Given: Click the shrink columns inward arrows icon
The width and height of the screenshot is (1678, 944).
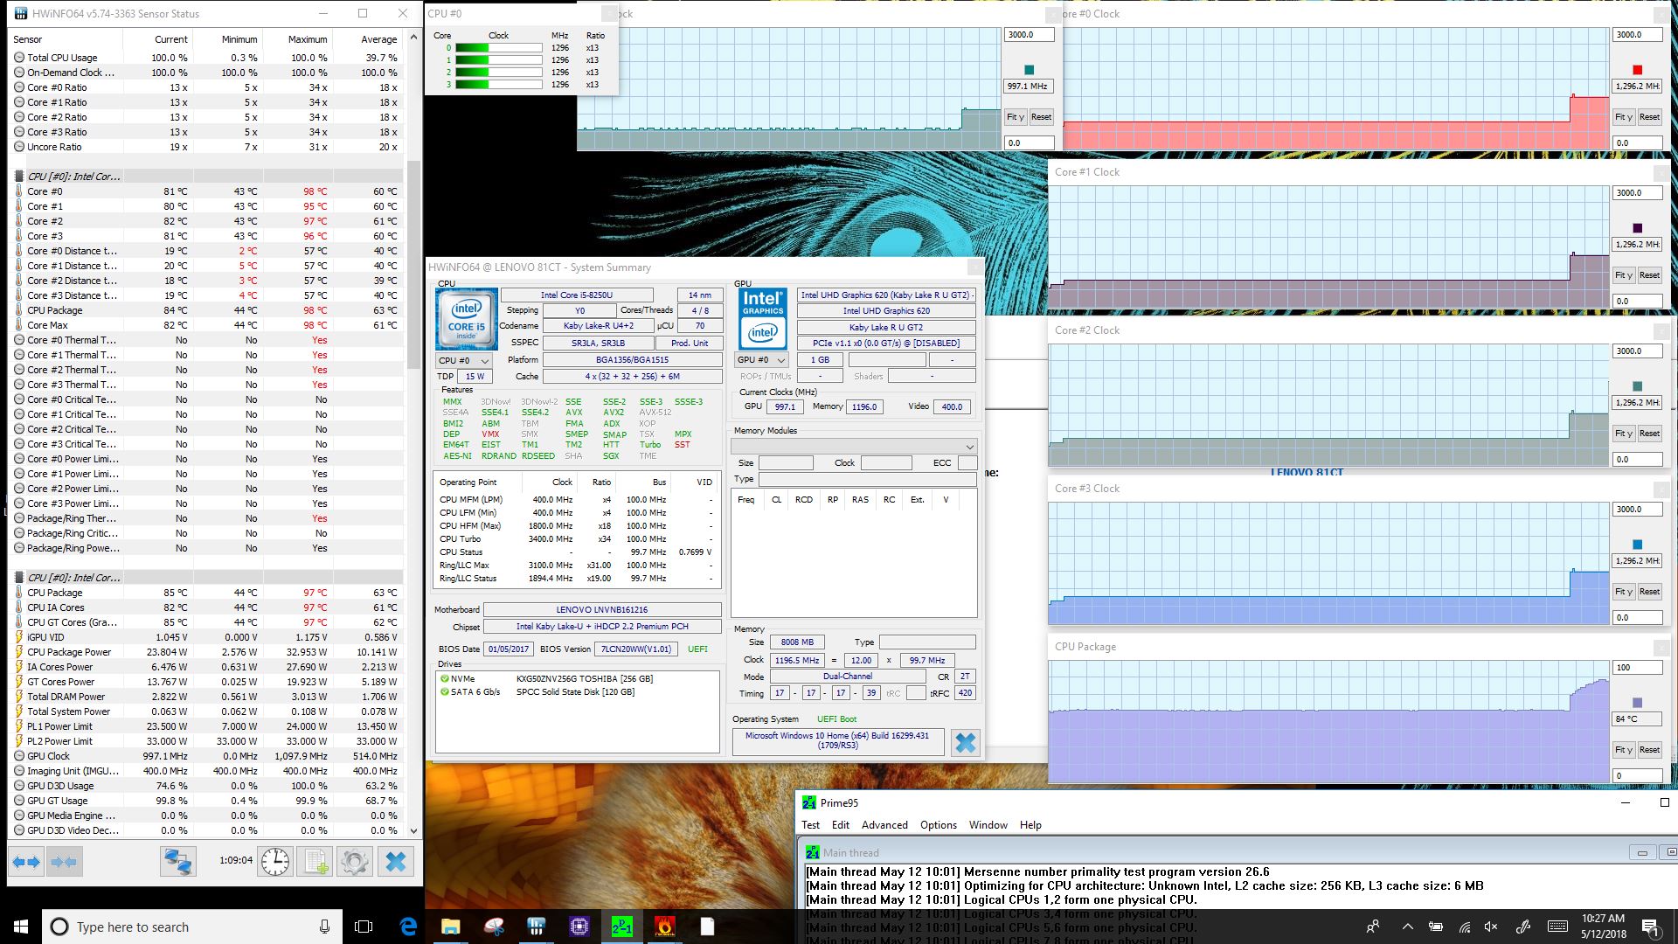Looking at the screenshot, I should click(x=64, y=862).
